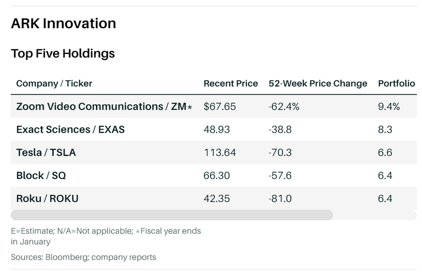
Task: Click the Top Five Holdings subheading
Action: pos(63,53)
